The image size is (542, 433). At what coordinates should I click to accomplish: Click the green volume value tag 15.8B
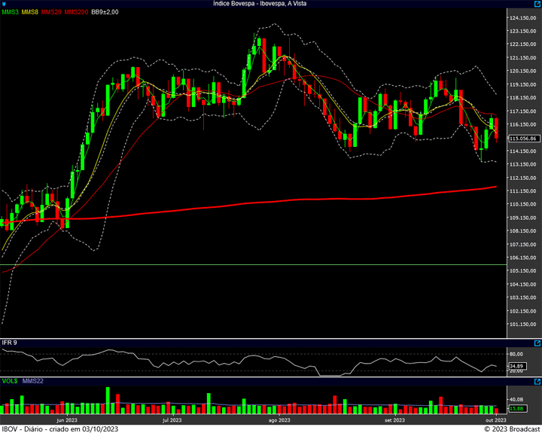(x=516, y=408)
